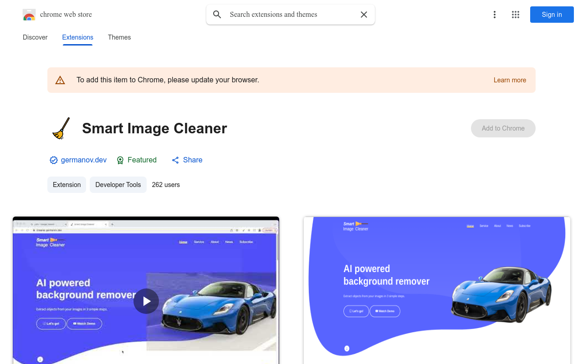
Task: Click the Sign in button
Action: [x=552, y=15]
